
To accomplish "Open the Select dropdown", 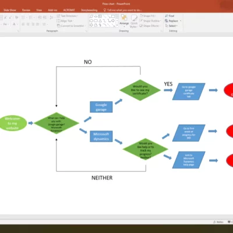I will [x=171, y=26].
